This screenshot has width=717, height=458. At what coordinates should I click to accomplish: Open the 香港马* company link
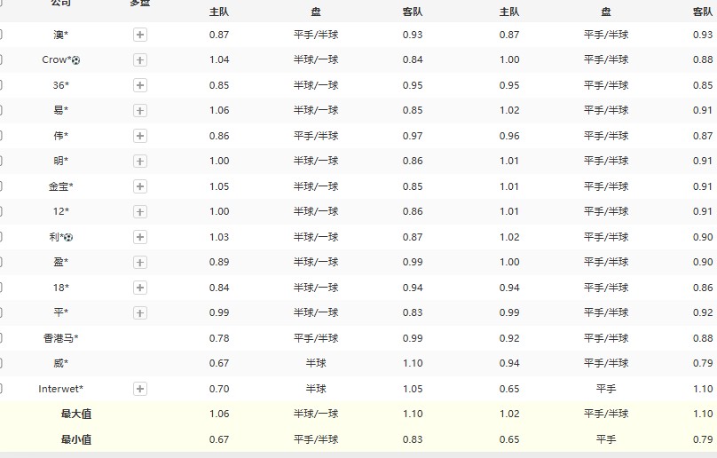tap(60, 338)
